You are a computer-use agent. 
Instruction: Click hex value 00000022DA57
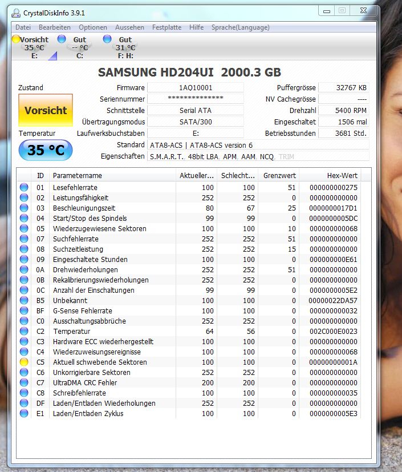(x=333, y=300)
